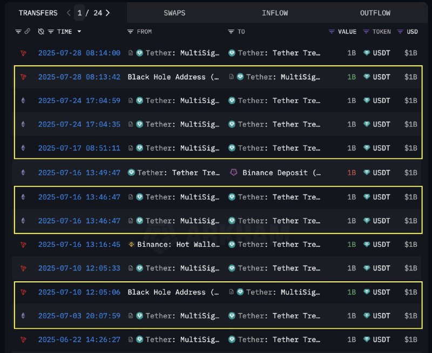
Task: Switch to the SWAPS tab
Action: coord(174,13)
